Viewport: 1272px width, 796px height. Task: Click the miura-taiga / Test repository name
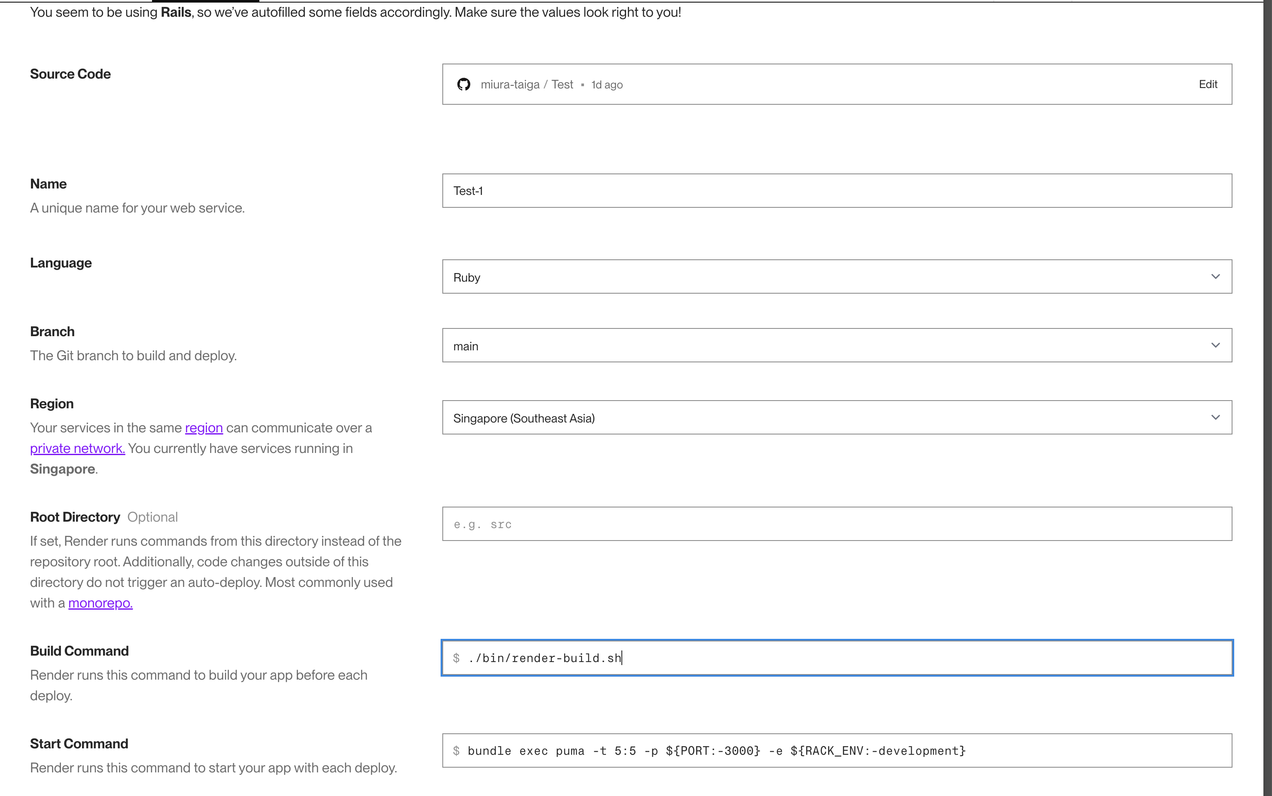click(x=526, y=84)
